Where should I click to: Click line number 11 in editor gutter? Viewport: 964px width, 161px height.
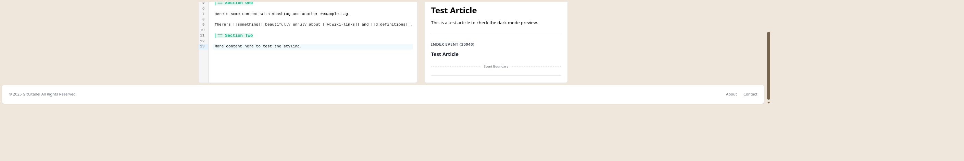(x=202, y=36)
